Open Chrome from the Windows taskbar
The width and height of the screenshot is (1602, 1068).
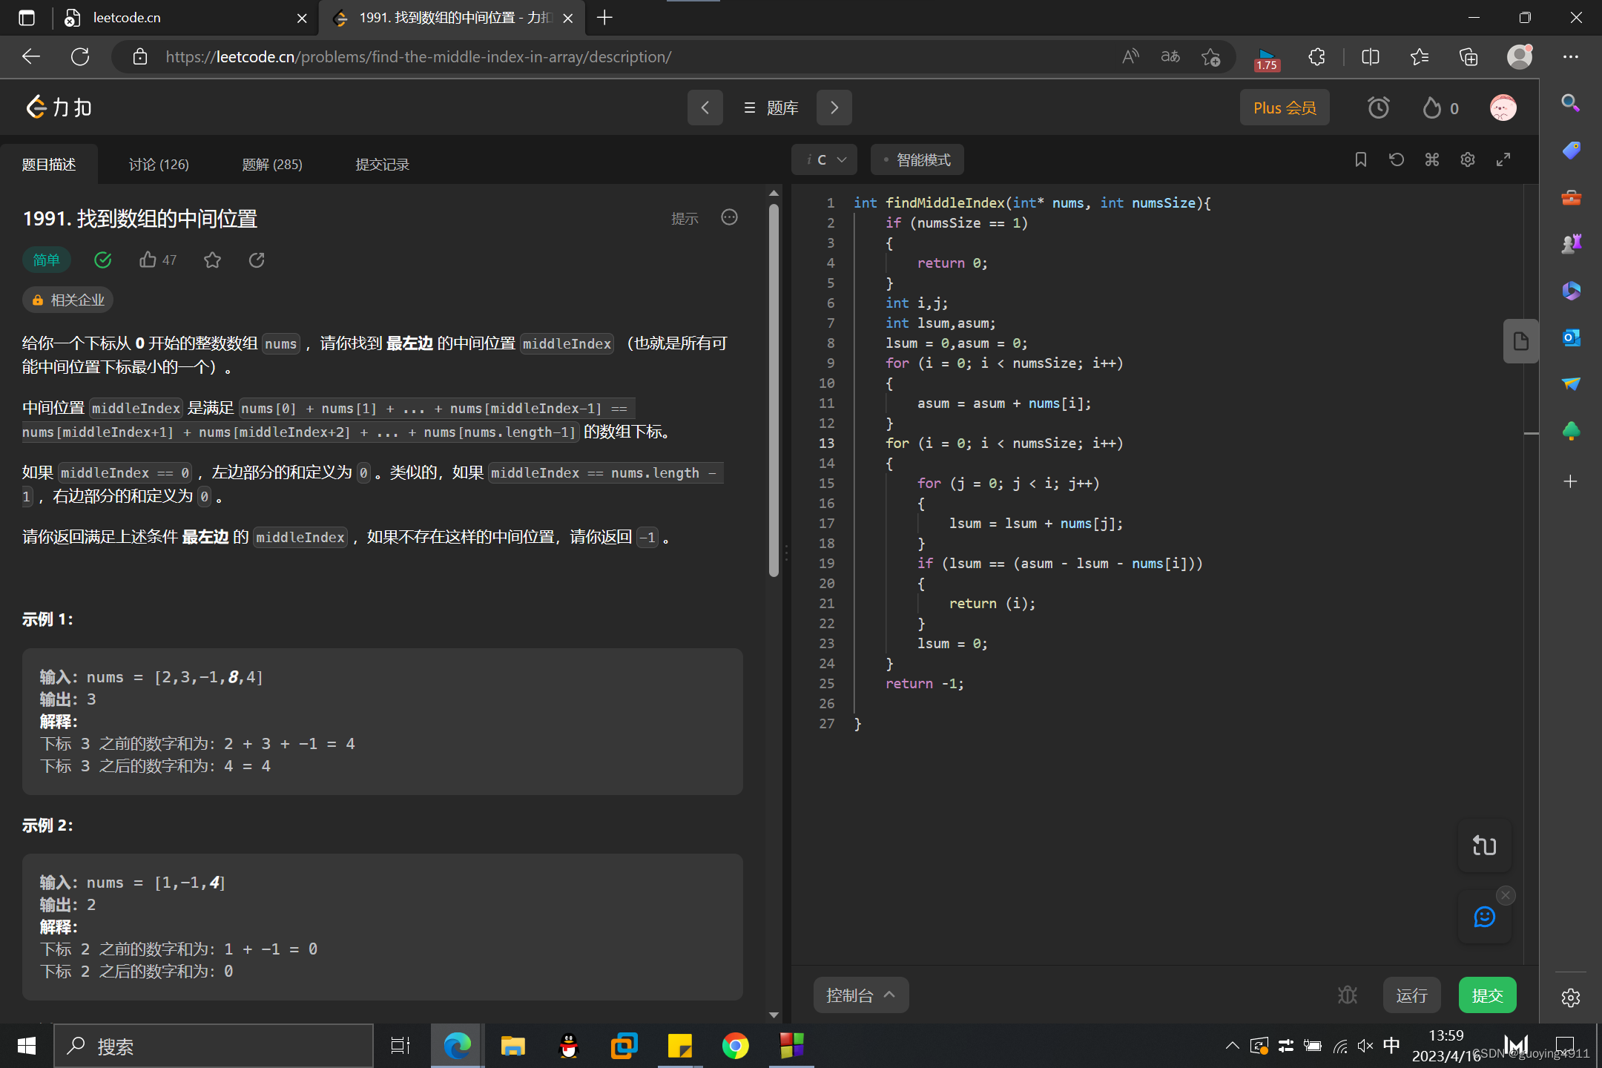735,1046
